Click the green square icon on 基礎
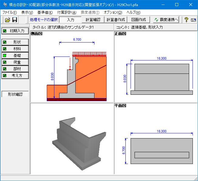Screen dimensions: 198x181 click(5, 56)
